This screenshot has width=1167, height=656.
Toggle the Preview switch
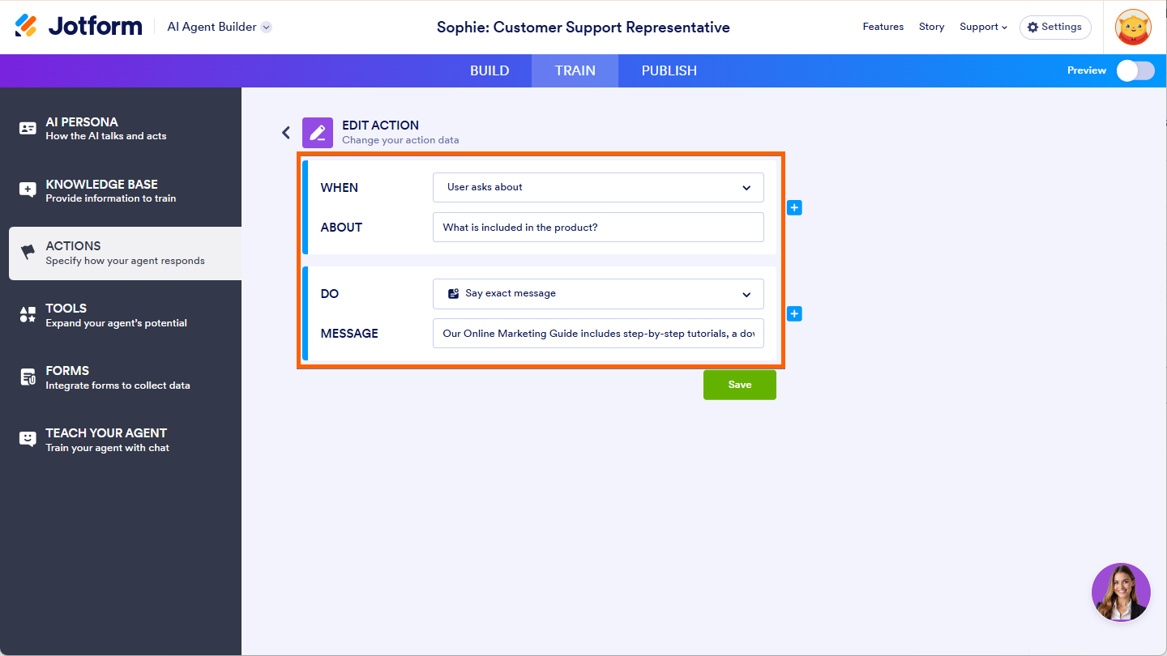(x=1135, y=70)
